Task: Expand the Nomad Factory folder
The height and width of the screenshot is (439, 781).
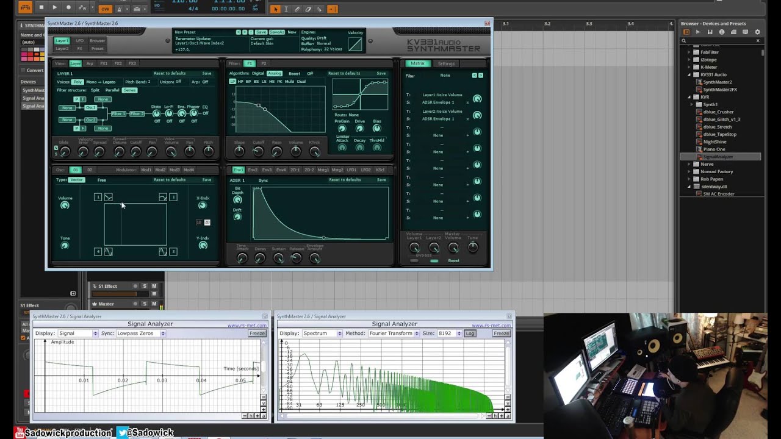Action: [x=689, y=172]
